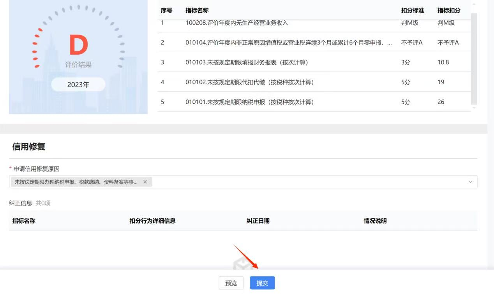Remove the selected credit repair reason tag
The image size is (494, 294).
click(x=145, y=182)
